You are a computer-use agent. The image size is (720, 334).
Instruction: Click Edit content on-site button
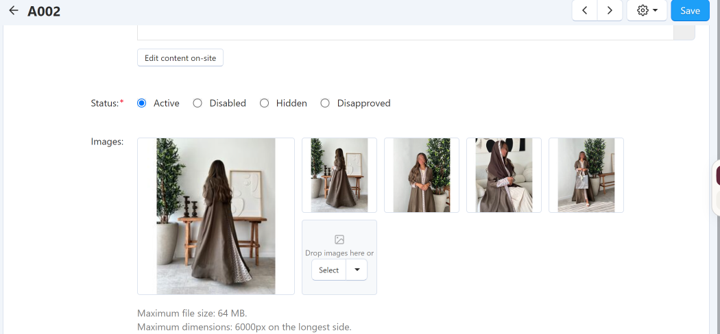coord(180,57)
